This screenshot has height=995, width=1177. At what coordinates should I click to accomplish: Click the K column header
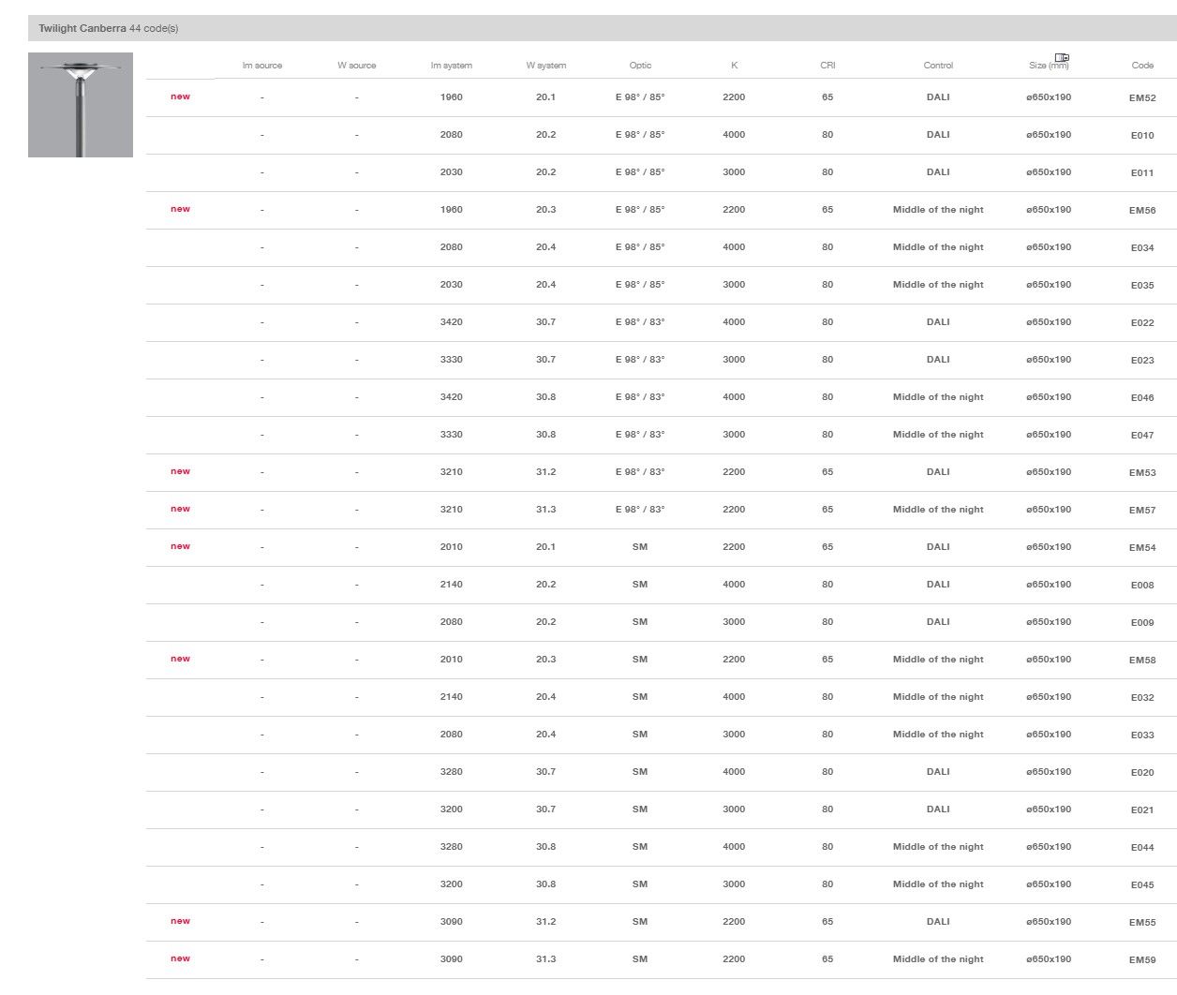(x=734, y=66)
